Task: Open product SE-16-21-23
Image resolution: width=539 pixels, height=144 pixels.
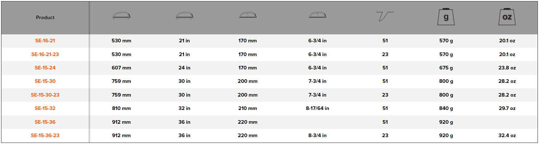Action: (x=45, y=54)
